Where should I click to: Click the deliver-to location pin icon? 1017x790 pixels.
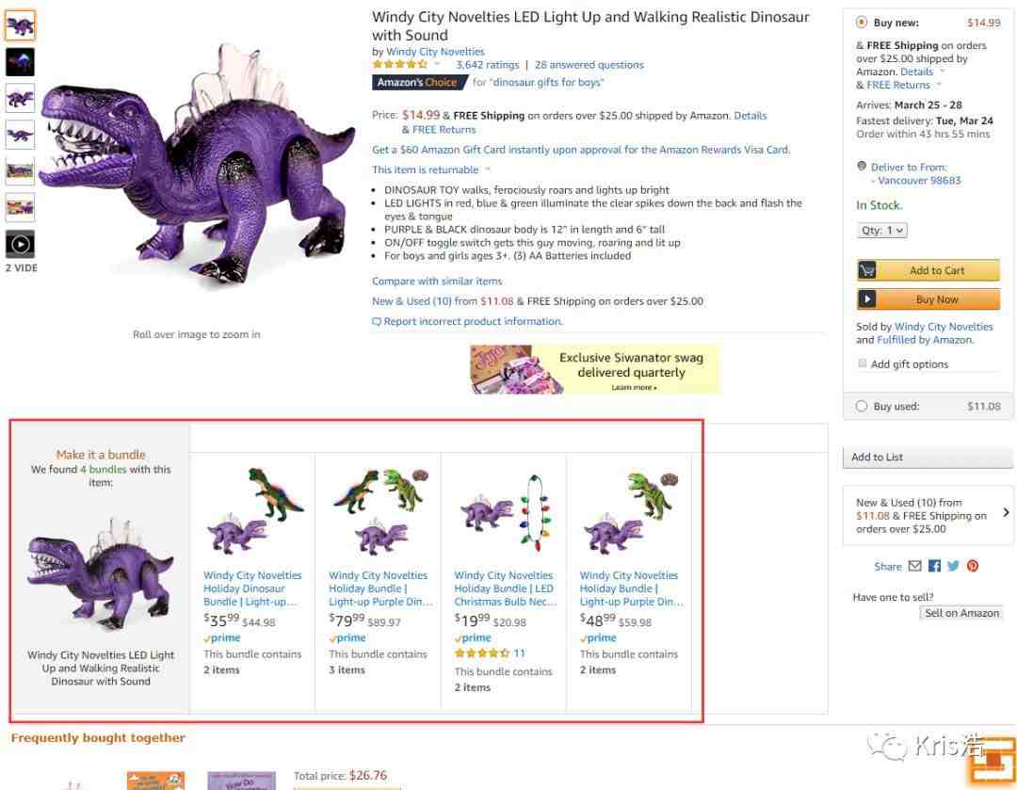click(862, 167)
